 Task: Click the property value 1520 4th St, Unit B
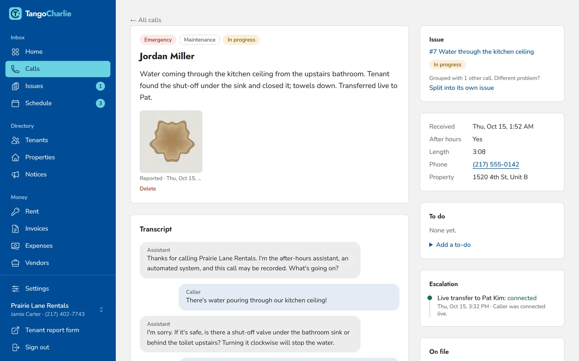tap(500, 177)
